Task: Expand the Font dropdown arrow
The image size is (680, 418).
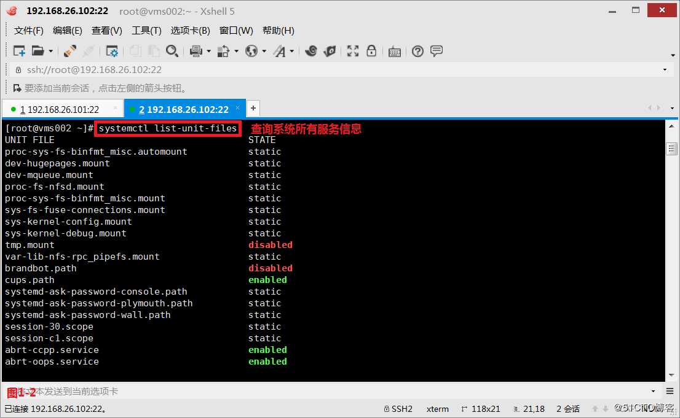Action: point(292,52)
